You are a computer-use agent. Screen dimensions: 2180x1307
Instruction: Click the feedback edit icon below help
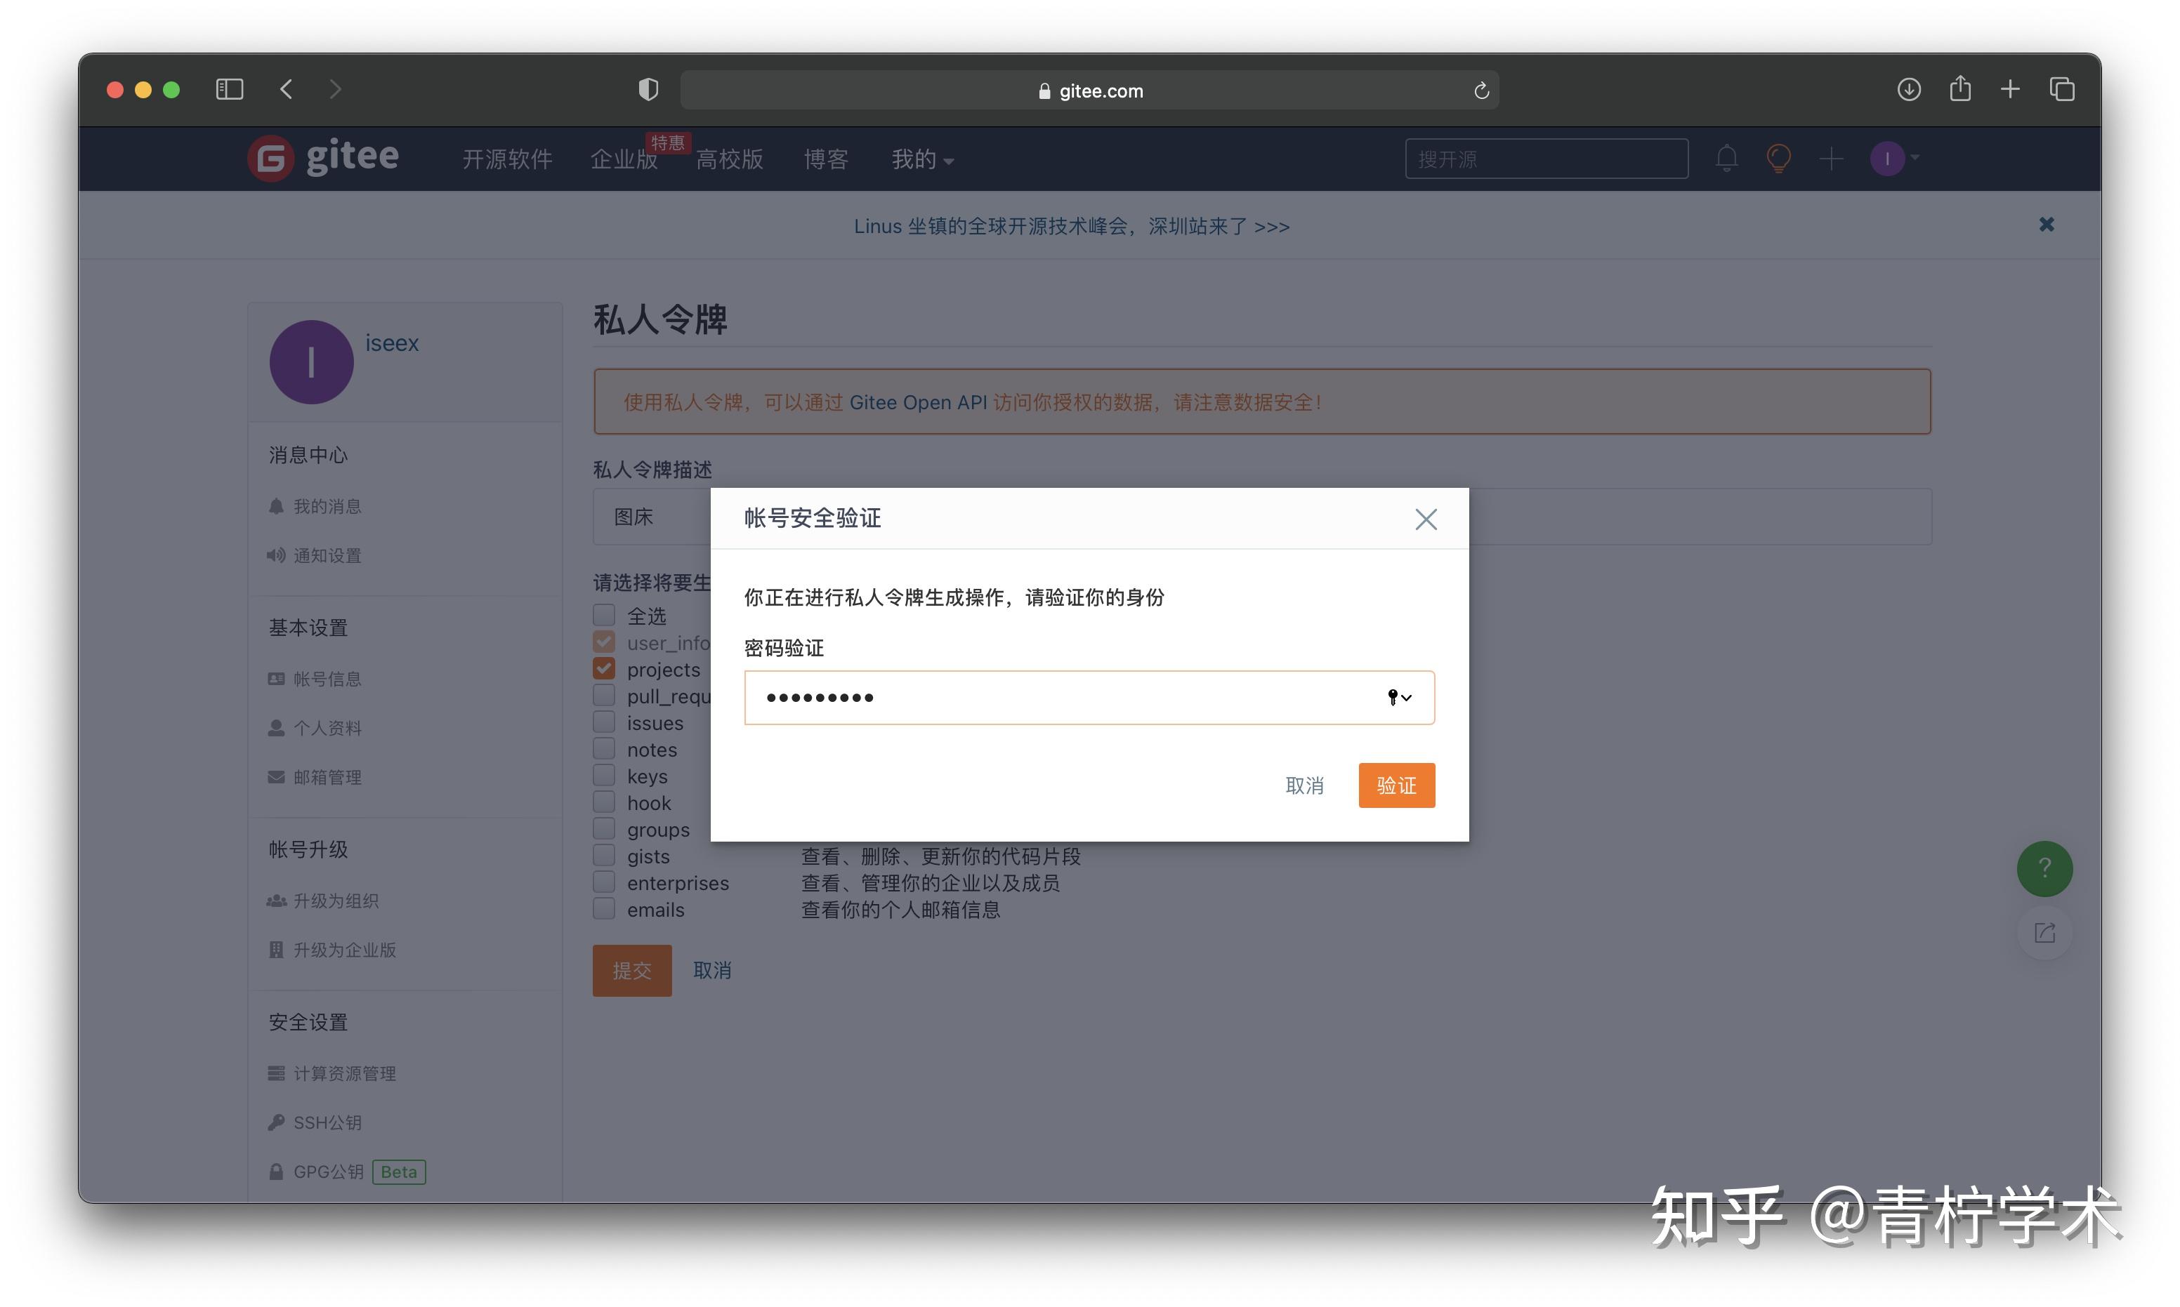(x=2044, y=933)
